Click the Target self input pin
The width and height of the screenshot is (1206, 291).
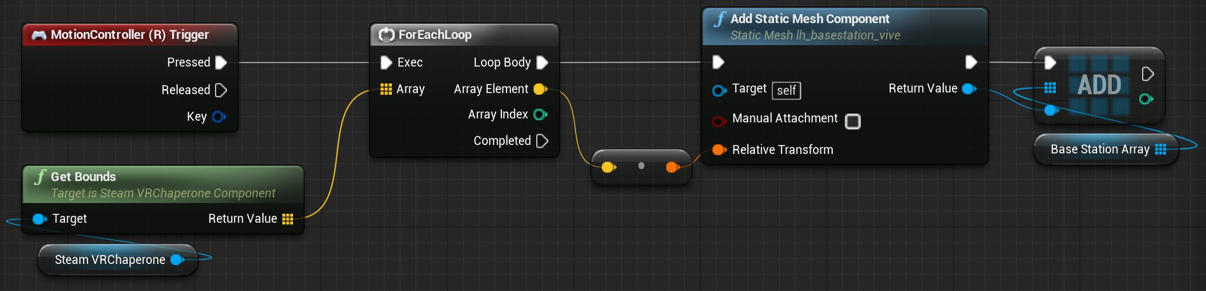pyautogui.click(x=719, y=90)
